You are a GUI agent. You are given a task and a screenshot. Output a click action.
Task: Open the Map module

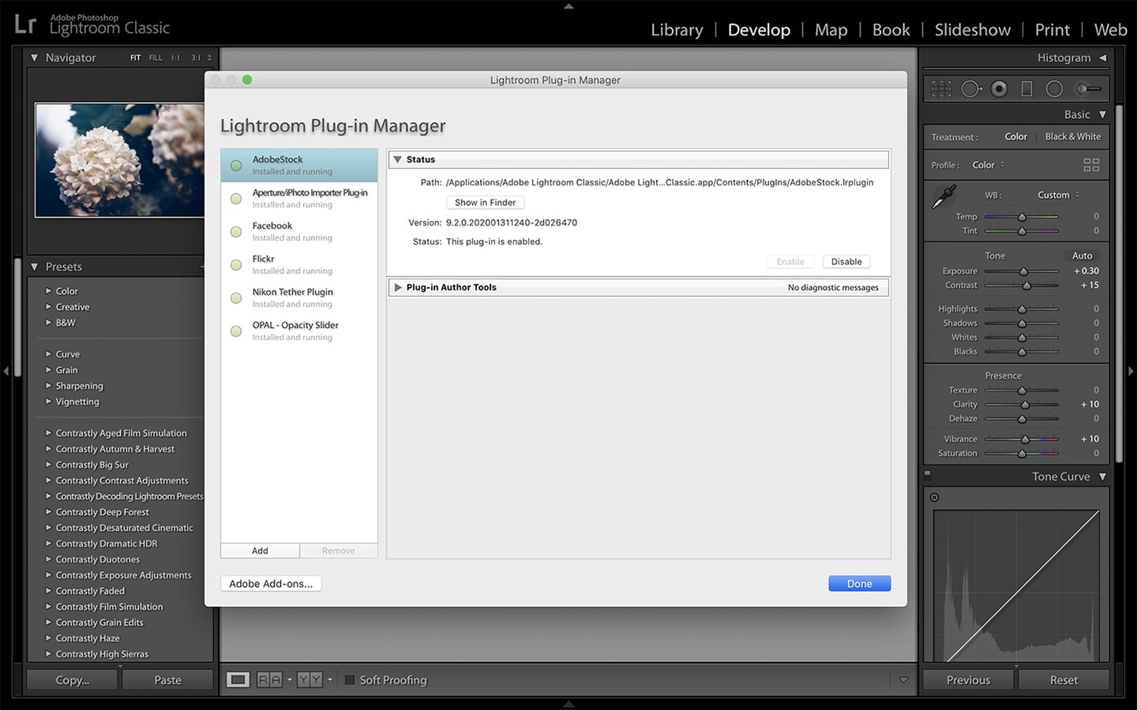(x=831, y=30)
